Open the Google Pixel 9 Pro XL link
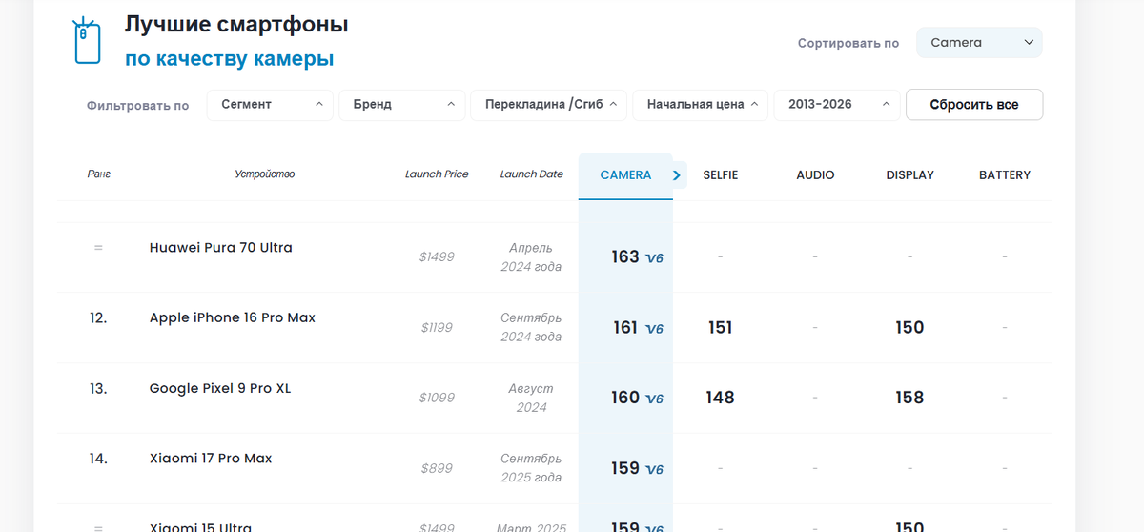The height and width of the screenshot is (532, 1144). pyautogui.click(x=220, y=388)
